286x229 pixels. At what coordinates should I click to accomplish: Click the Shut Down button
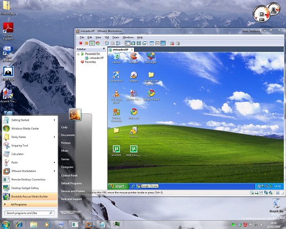[68, 213]
